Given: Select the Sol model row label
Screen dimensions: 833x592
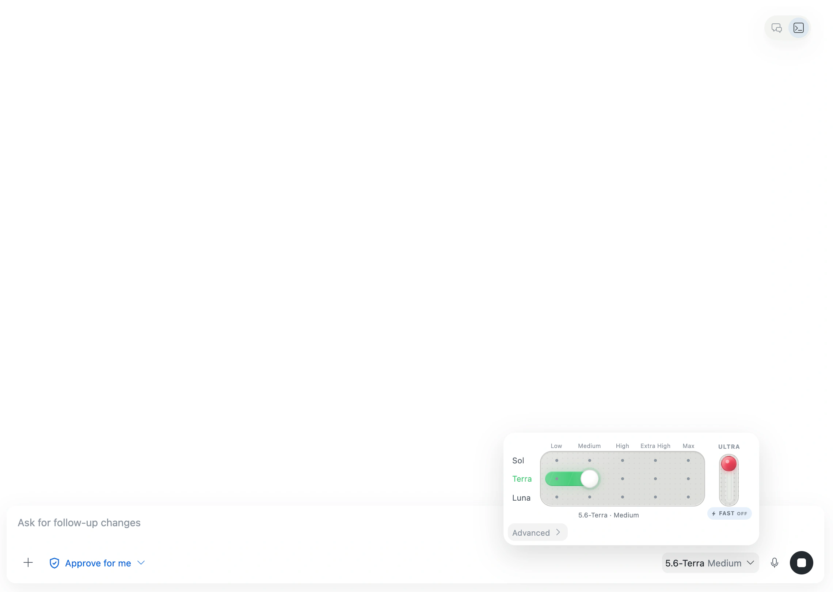Looking at the screenshot, I should [518, 460].
